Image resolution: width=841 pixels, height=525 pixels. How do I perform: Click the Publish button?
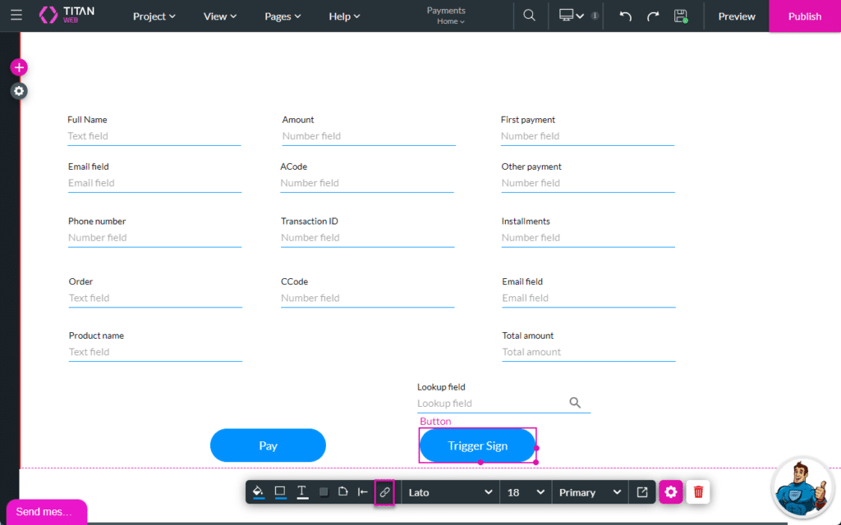(x=804, y=16)
